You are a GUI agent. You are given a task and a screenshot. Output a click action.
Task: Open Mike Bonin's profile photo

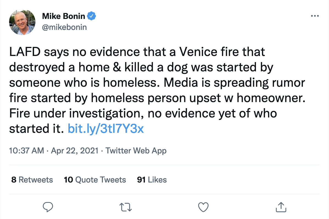tap(22, 22)
